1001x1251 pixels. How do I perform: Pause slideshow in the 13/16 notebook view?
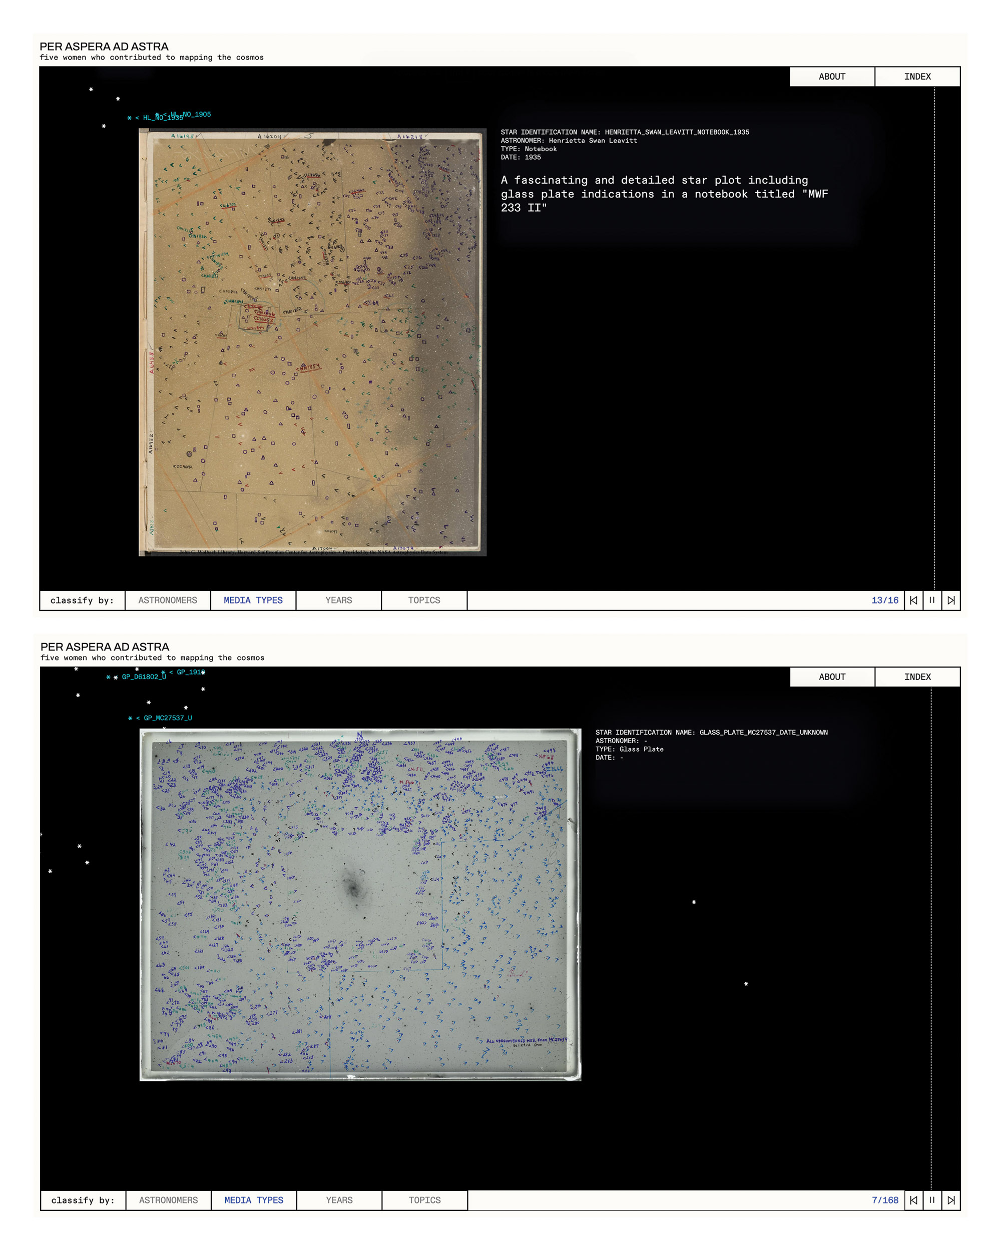pyautogui.click(x=931, y=600)
